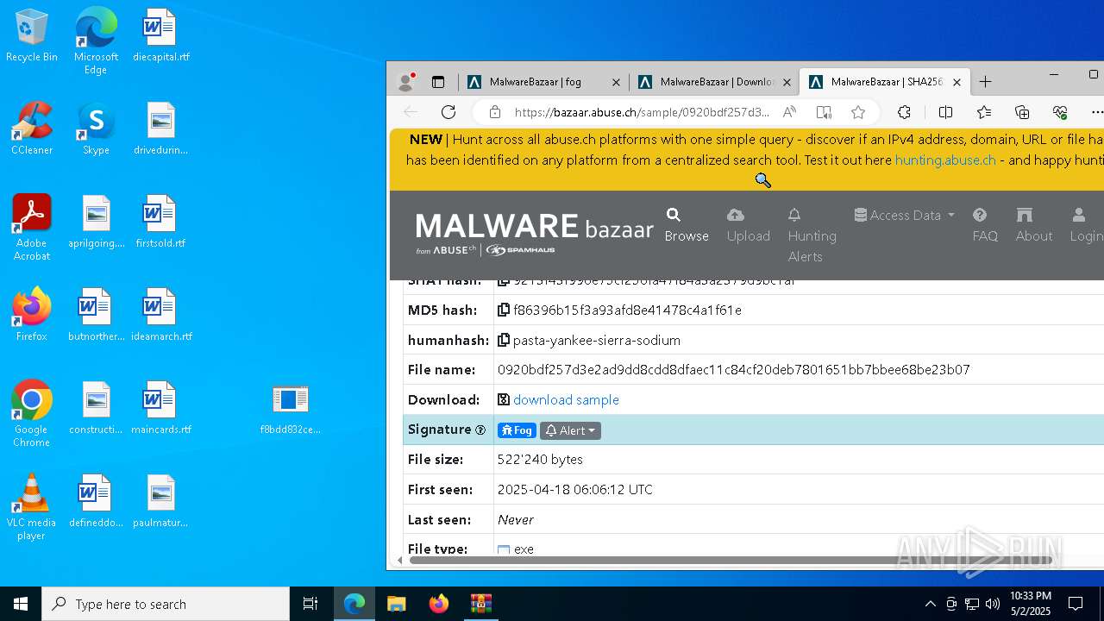
Task: Show hidden system tray icons
Action: (930, 604)
